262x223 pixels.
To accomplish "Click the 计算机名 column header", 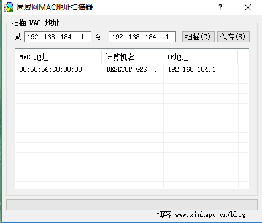I will [x=133, y=57].
